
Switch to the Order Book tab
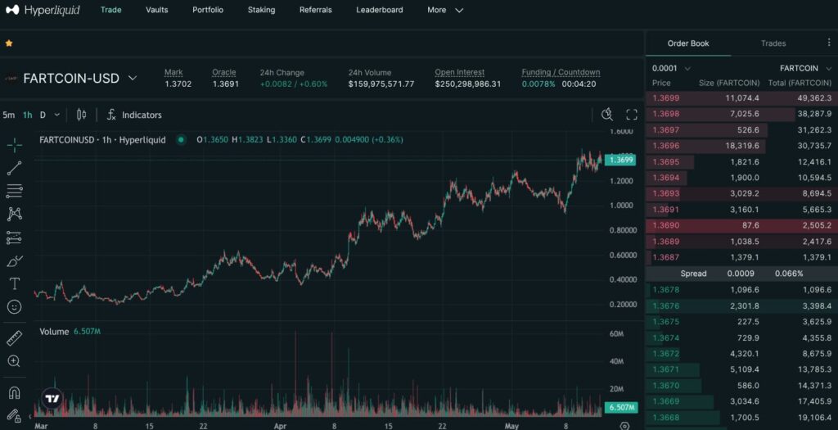pos(687,43)
